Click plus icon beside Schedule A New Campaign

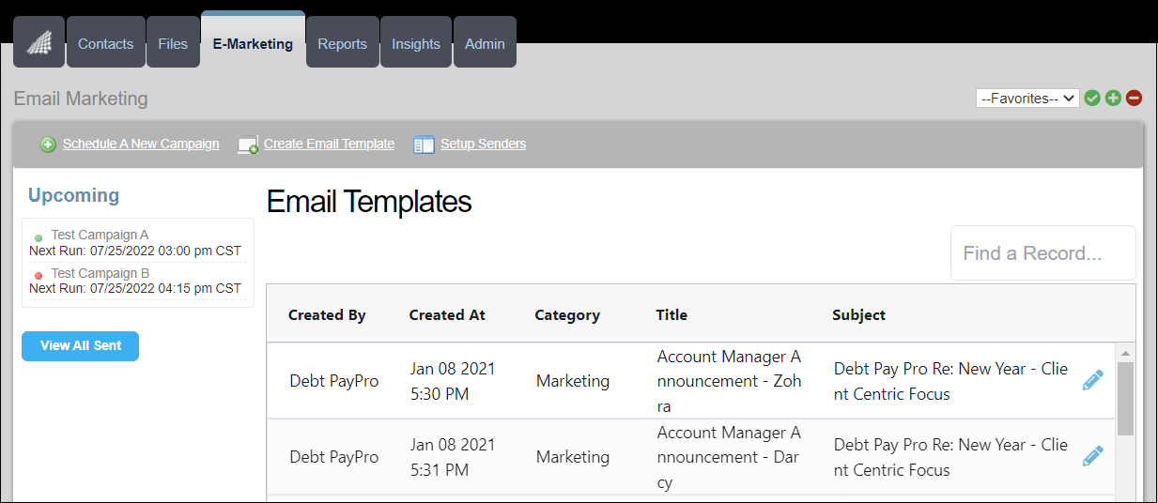(48, 145)
